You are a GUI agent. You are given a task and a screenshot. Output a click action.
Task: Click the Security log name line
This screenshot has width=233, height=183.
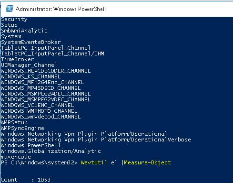click(x=14, y=19)
